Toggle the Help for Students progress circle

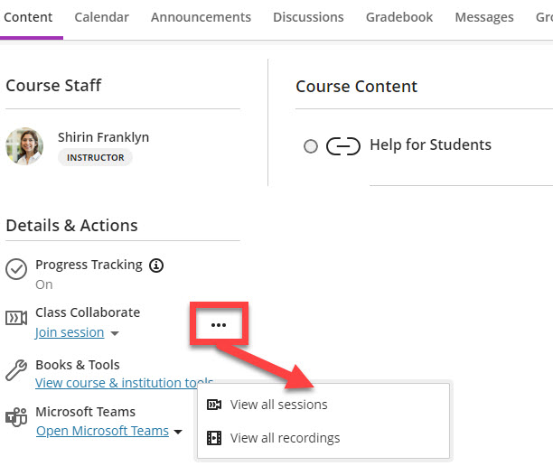pos(311,146)
